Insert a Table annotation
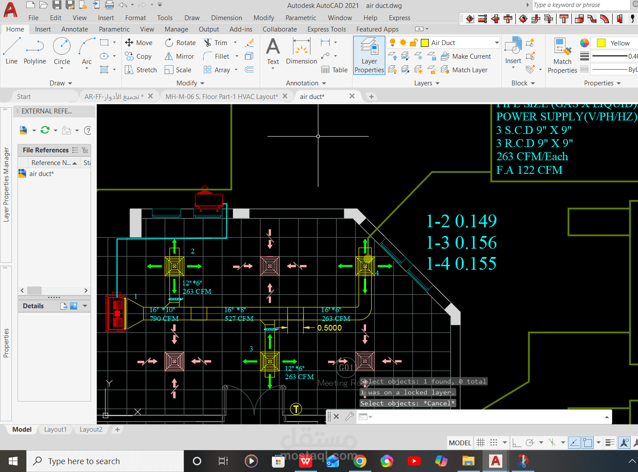 [x=335, y=70]
